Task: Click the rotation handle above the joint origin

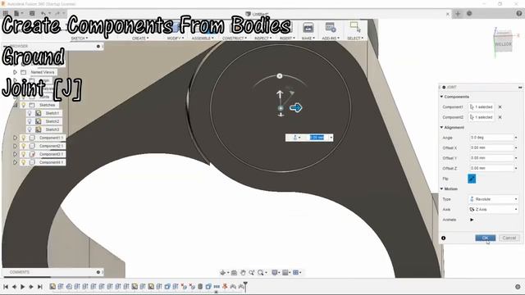Action: pyautogui.click(x=280, y=76)
